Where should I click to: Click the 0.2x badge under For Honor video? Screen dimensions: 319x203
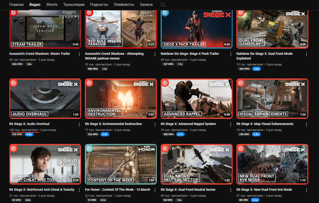click(103, 200)
